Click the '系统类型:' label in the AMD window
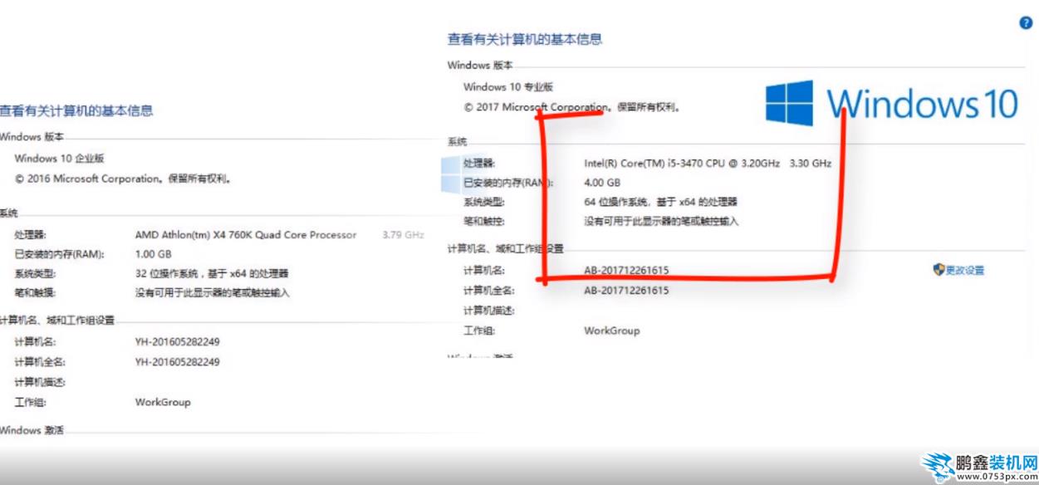Screen dimensions: 1039x485 [x=35, y=273]
